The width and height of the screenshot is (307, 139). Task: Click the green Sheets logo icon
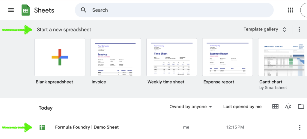point(26,10)
